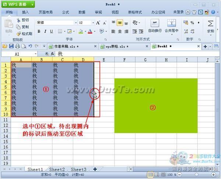Image resolution: width=221 pixels, height=179 pixels.
Task: Click the AutoSum (求和) sigma icon
Action: coord(211,23)
